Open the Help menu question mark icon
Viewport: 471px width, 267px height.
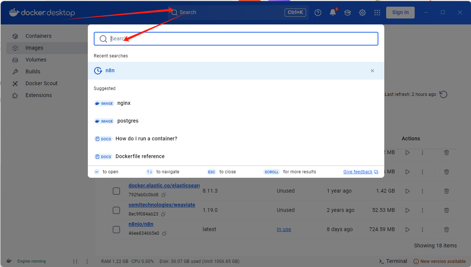[318, 13]
